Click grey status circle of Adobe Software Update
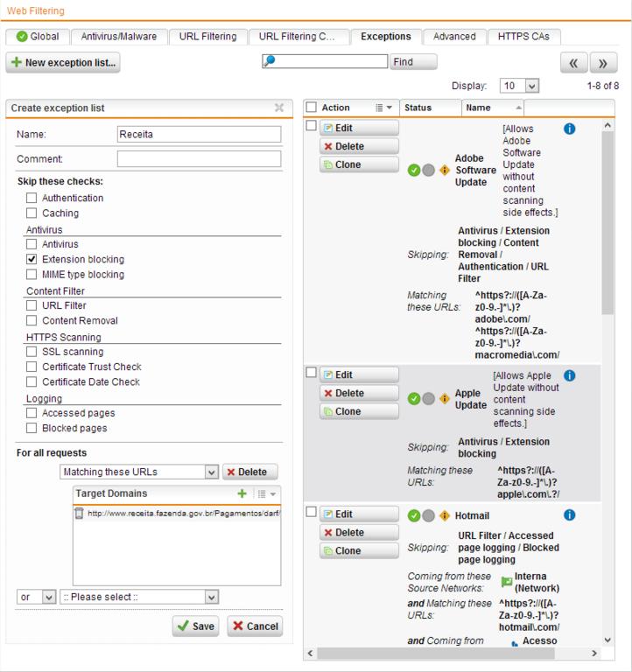 428,170
